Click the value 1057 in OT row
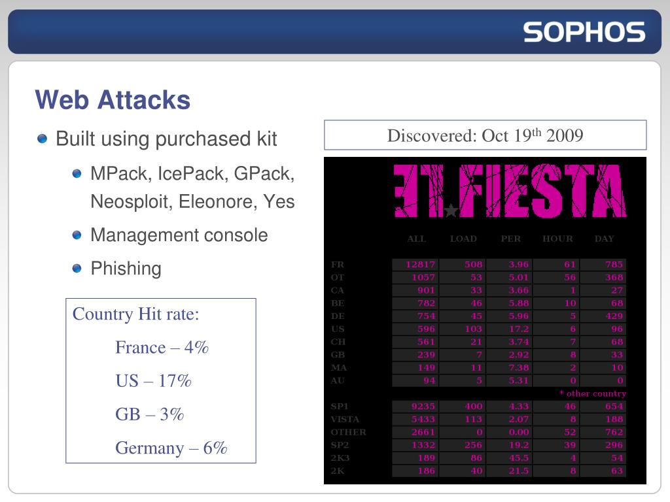 423,277
